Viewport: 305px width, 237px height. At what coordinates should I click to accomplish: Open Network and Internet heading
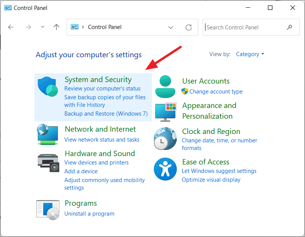coord(100,129)
